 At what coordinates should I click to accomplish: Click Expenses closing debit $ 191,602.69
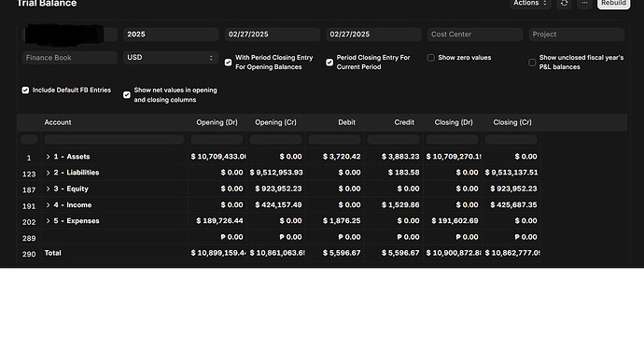[x=455, y=220]
